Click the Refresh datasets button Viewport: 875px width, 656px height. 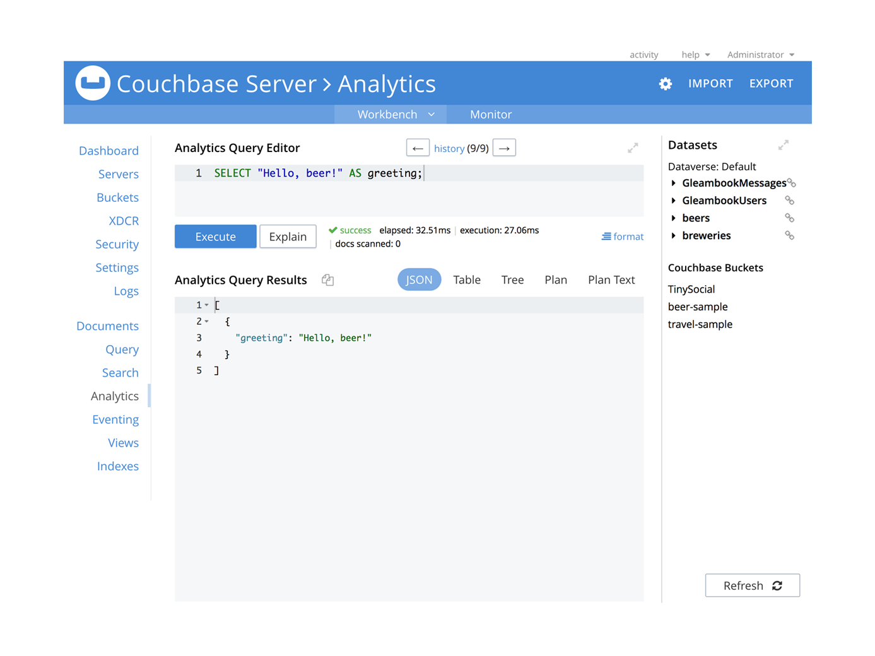click(753, 585)
